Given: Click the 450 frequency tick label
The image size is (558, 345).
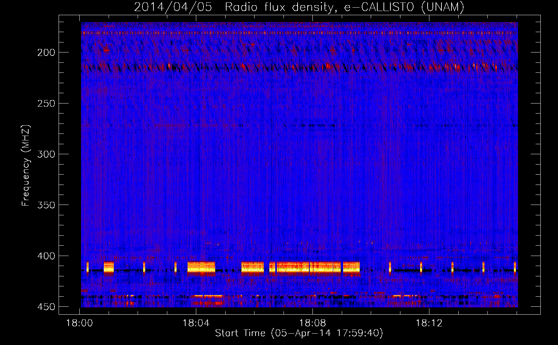Looking at the screenshot, I should (46, 307).
